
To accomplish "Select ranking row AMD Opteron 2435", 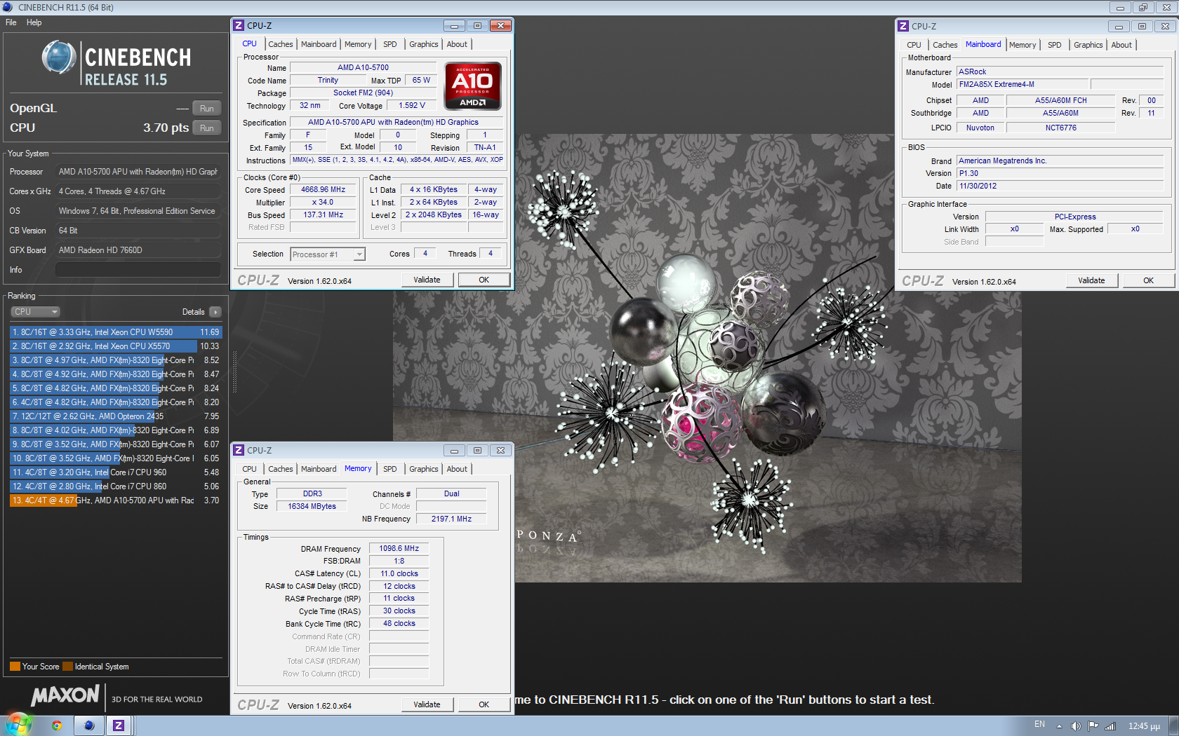I will [116, 416].
